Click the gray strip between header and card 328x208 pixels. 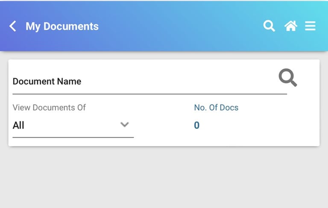(x=164, y=56)
